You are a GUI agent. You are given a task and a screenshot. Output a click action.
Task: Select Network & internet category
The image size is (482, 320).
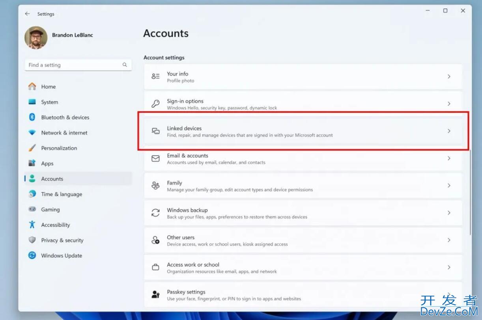(78, 133)
